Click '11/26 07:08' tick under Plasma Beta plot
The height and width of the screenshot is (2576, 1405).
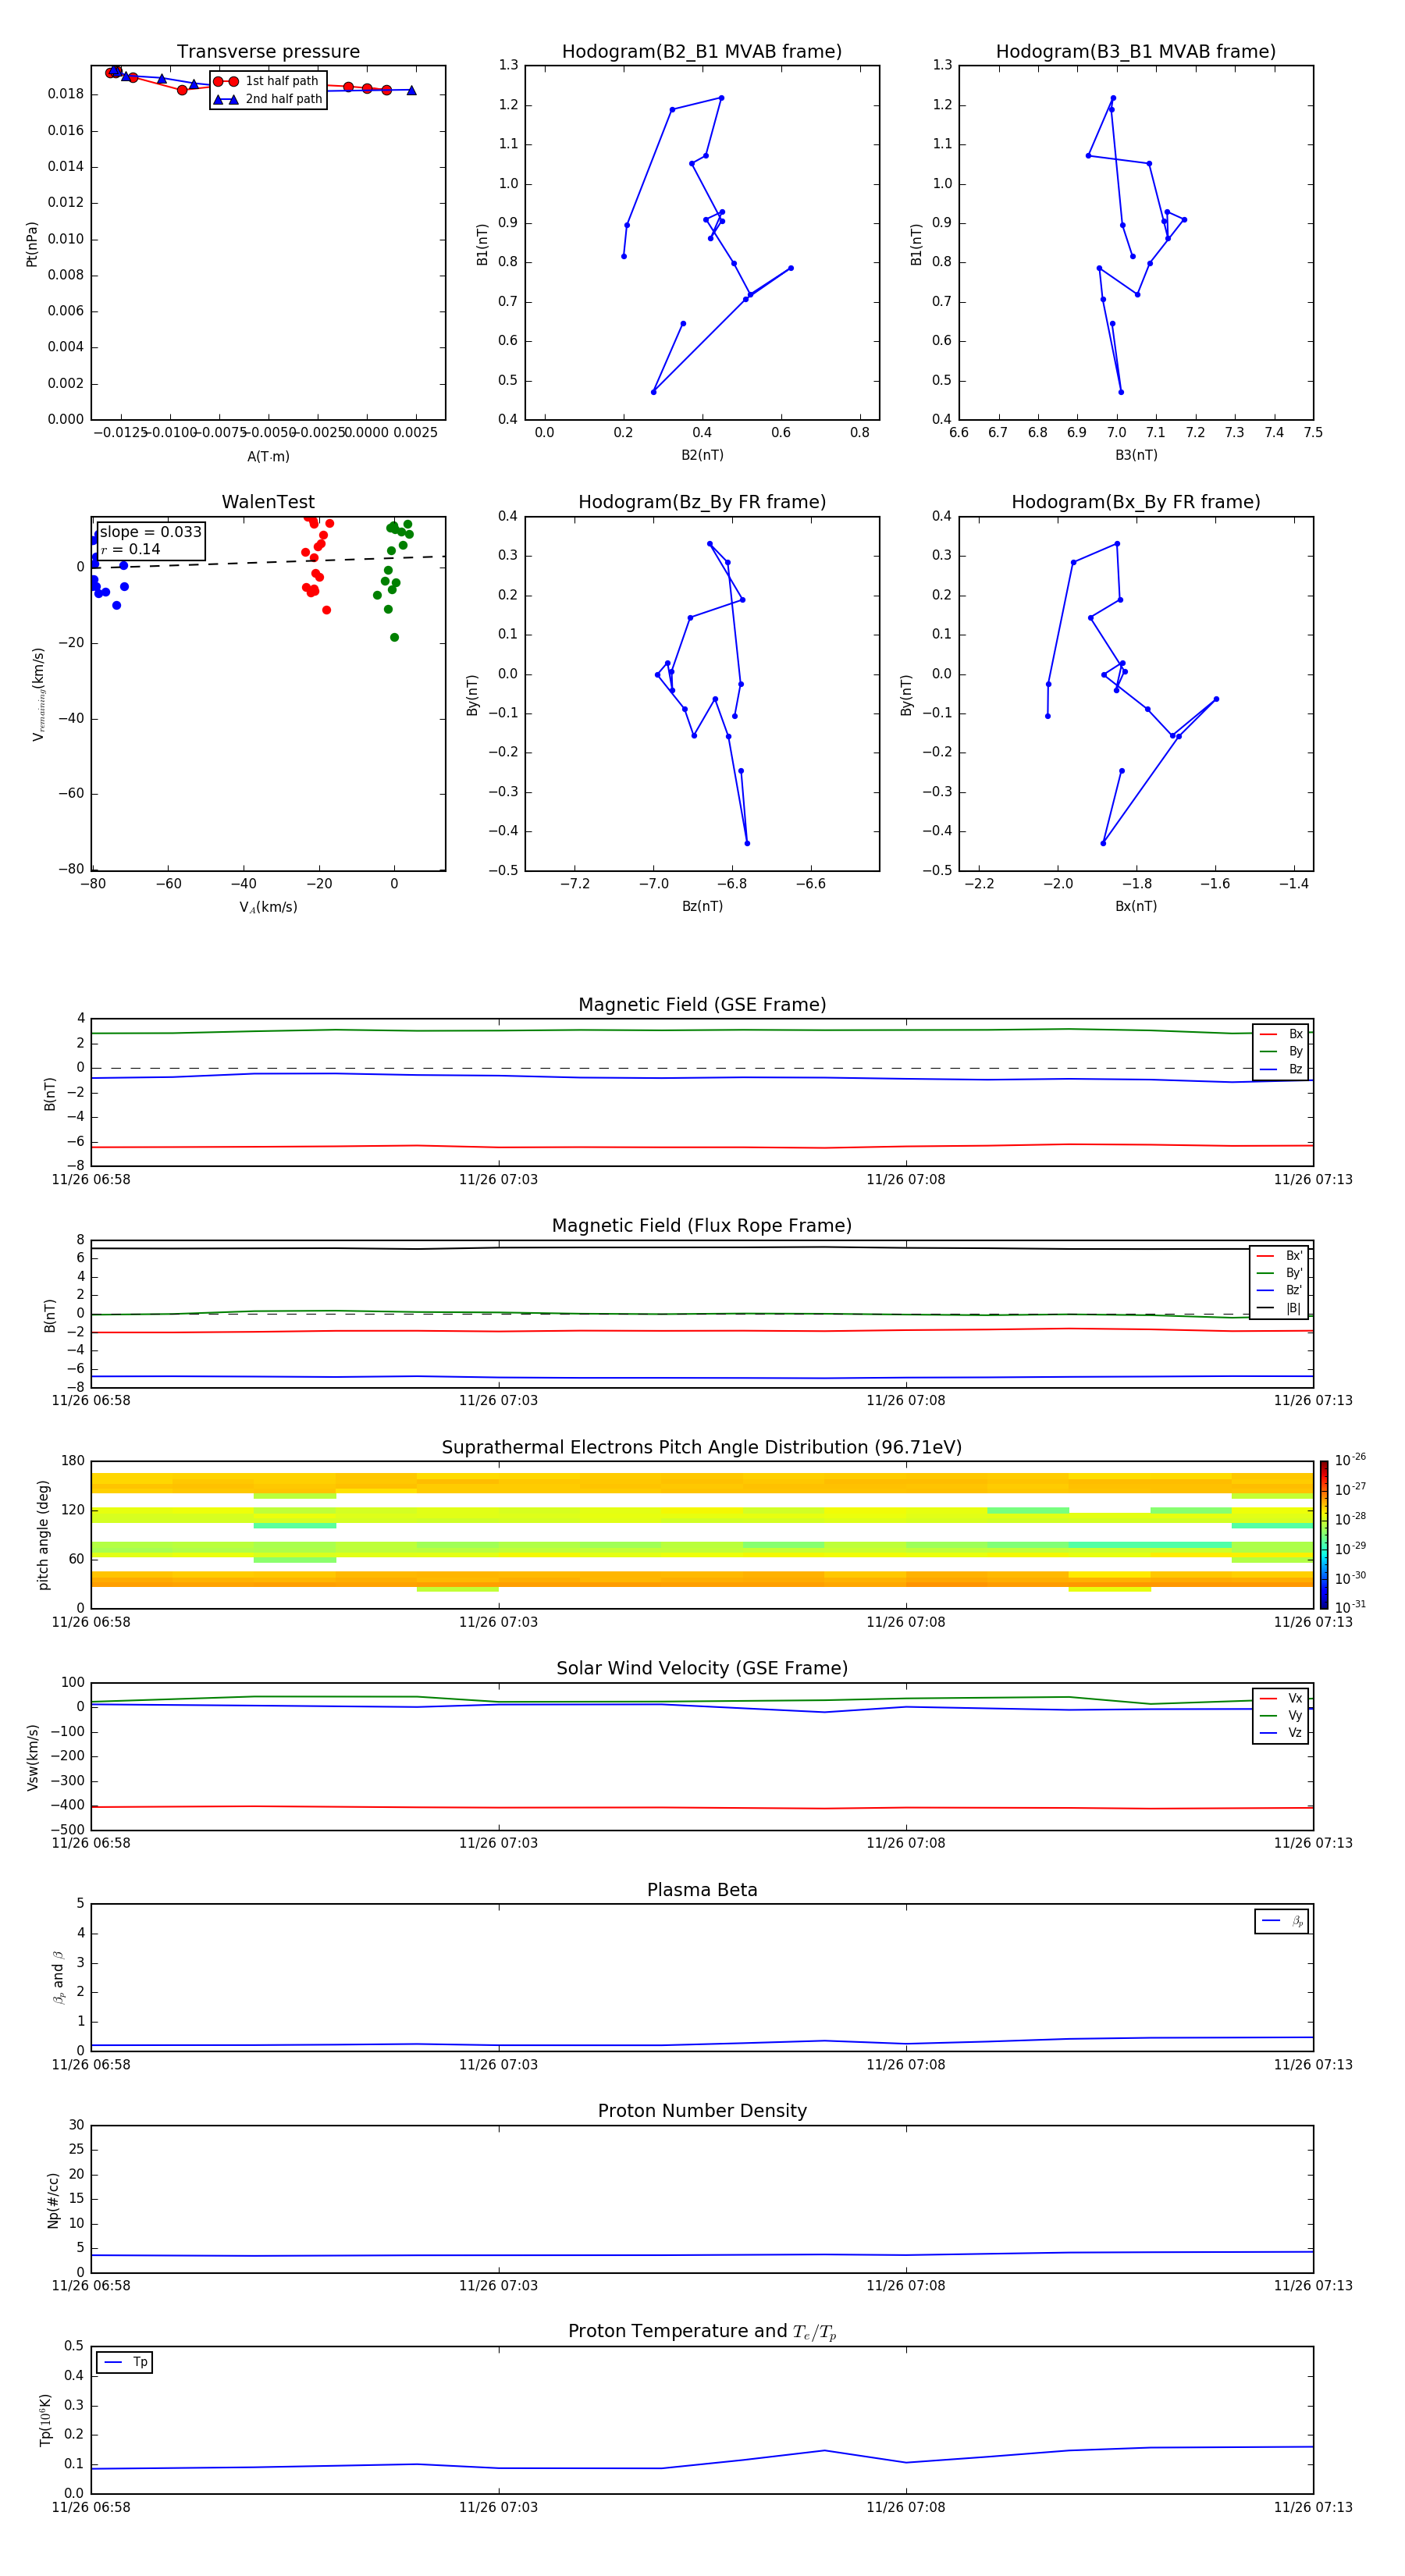906,2065
